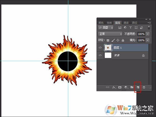Add a layer mask
The height and width of the screenshot is (117, 156).
pyautogui.click(x=120, y=87)
